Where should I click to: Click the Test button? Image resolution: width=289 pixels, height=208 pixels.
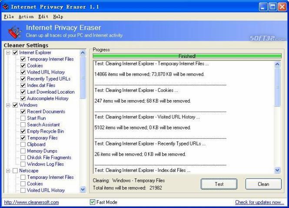pos(219,184)
